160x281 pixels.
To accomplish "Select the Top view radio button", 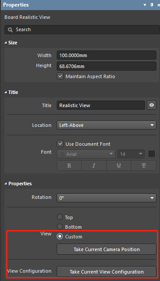I will coord(60,217).
